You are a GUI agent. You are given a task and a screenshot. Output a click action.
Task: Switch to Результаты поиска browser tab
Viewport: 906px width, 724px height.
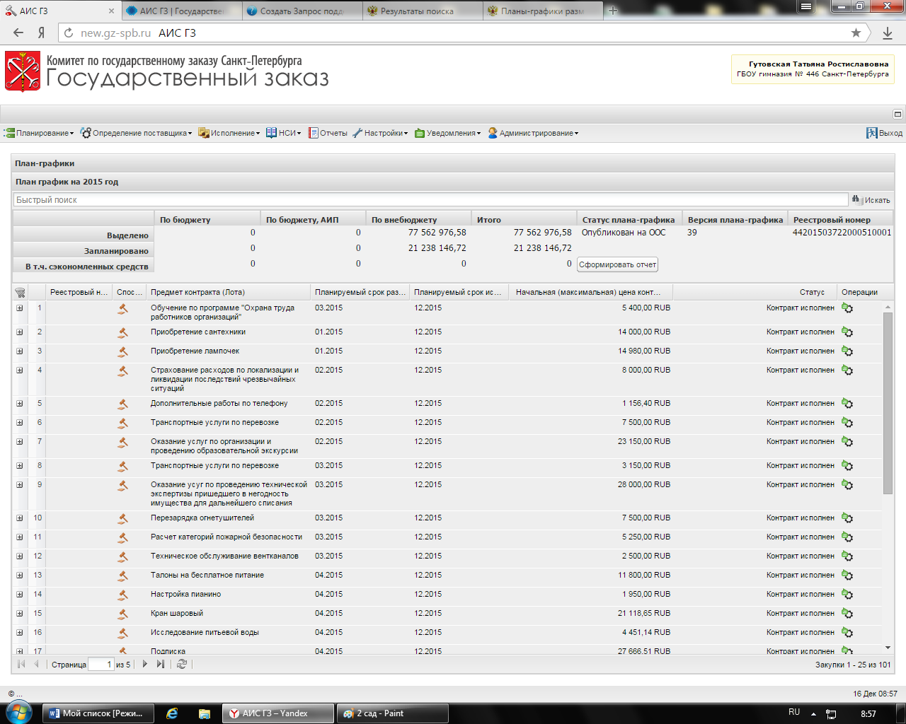click(x=423, y=11)
